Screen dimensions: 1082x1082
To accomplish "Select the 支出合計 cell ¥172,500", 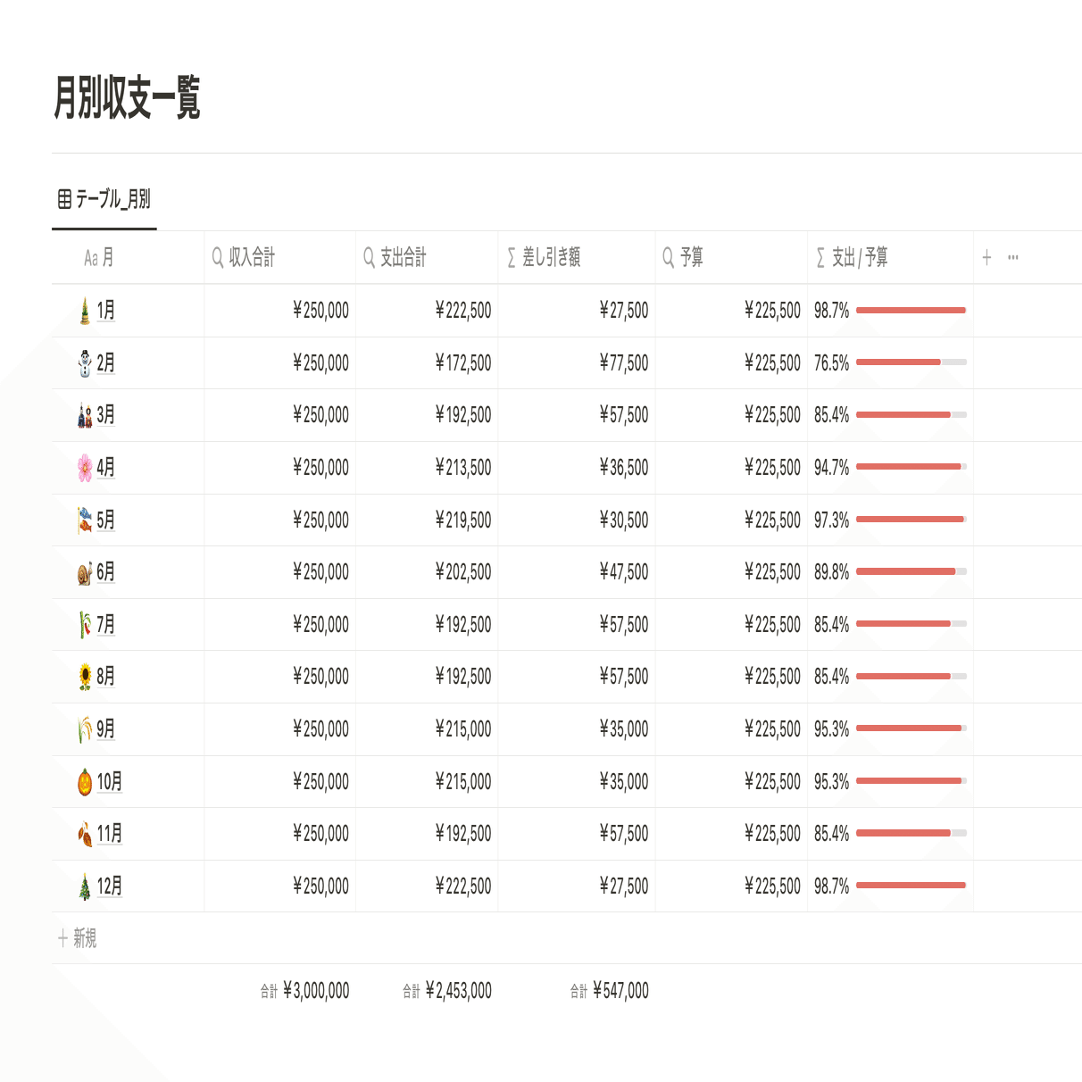I will tap(427, 363).
